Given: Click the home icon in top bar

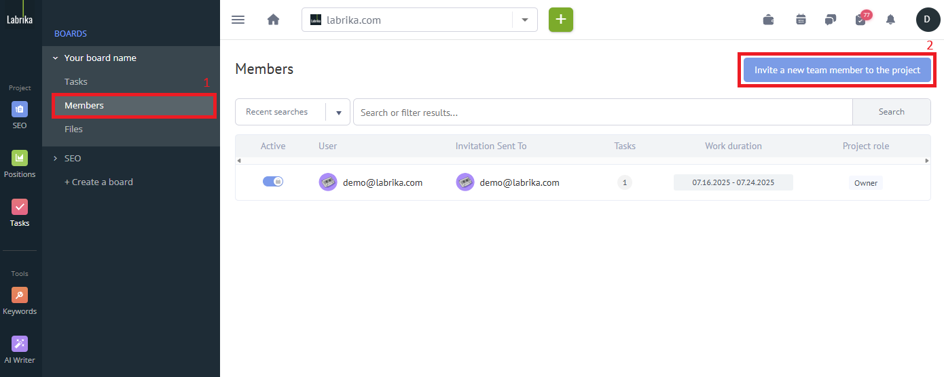Looking at the screenshot, I should tap(273, 20).
